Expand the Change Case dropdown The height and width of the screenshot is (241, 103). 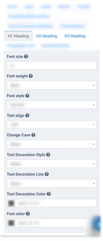point(52,144)
